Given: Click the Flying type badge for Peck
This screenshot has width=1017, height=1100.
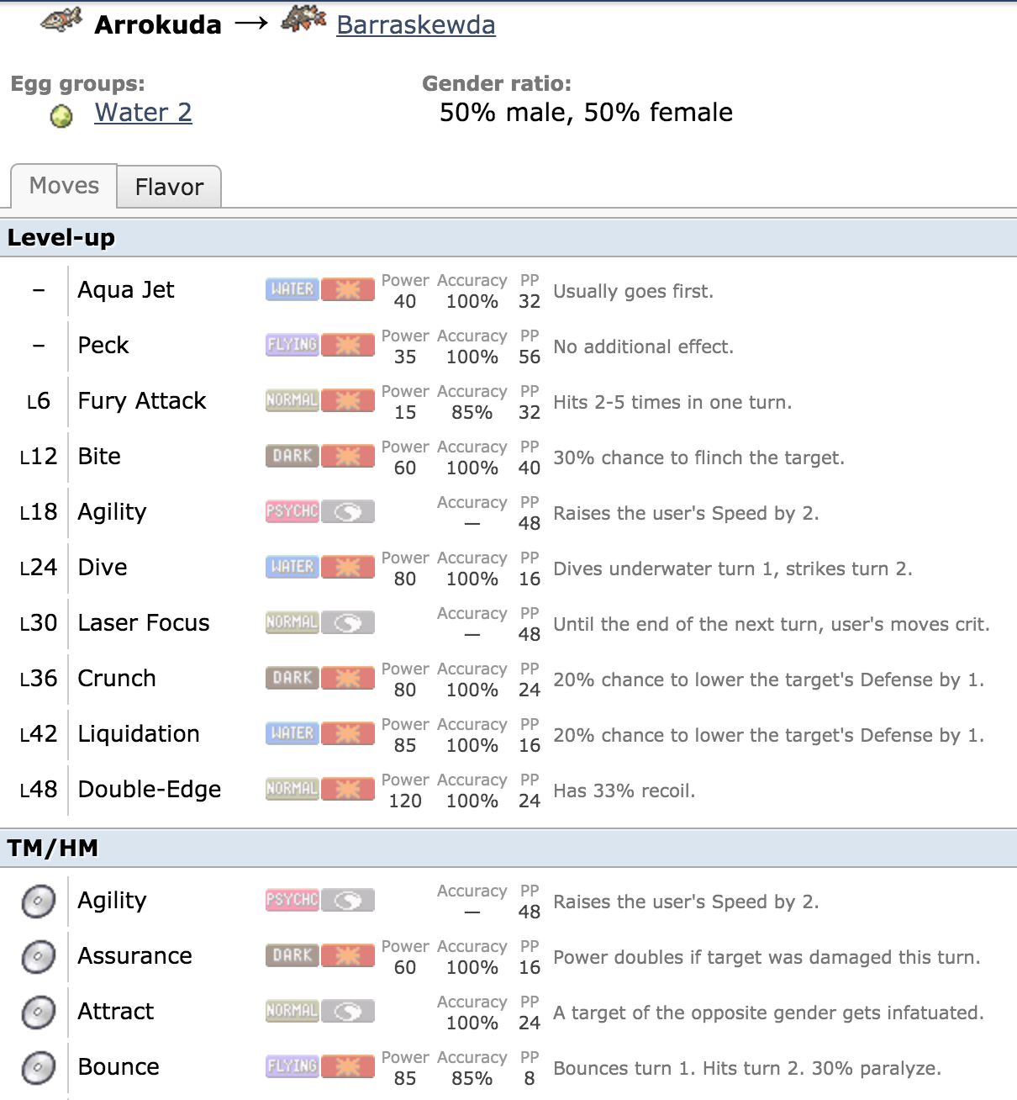Looking at the screenshot, I should pos(292,345).
